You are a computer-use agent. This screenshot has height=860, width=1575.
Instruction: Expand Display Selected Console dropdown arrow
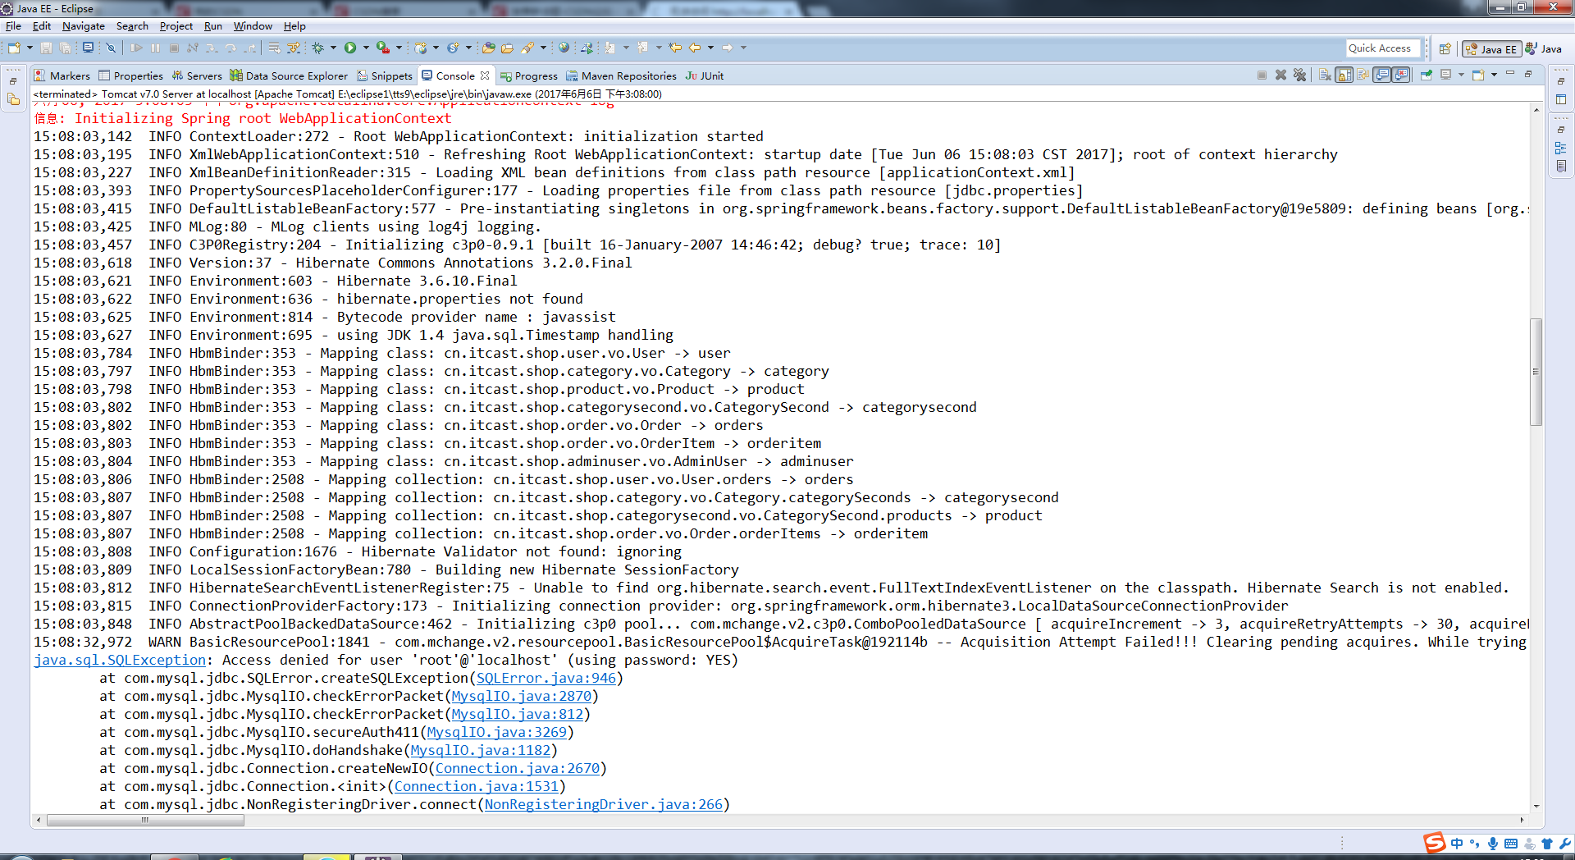coord(1461,75)
